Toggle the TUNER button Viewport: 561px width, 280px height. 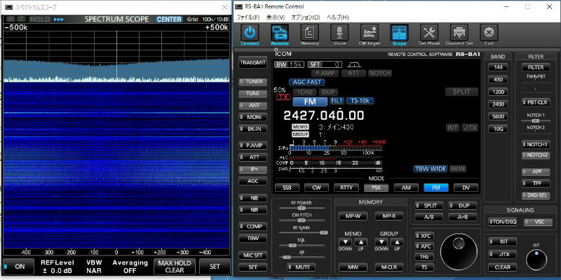coord(252,81)
